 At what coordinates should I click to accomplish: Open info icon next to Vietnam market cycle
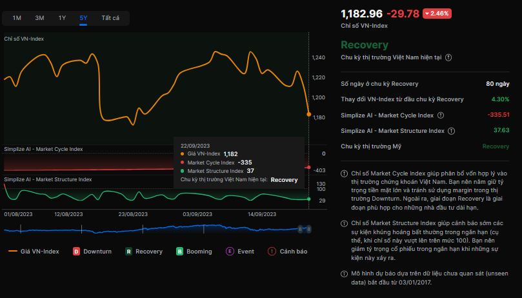coord(448,57)
